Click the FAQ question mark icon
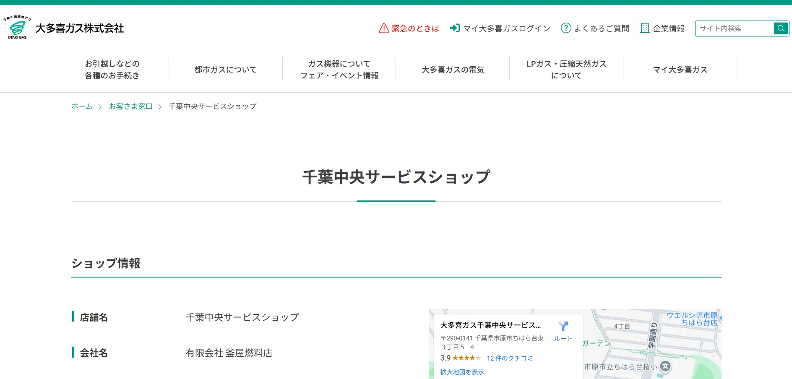 coord(566,28)
